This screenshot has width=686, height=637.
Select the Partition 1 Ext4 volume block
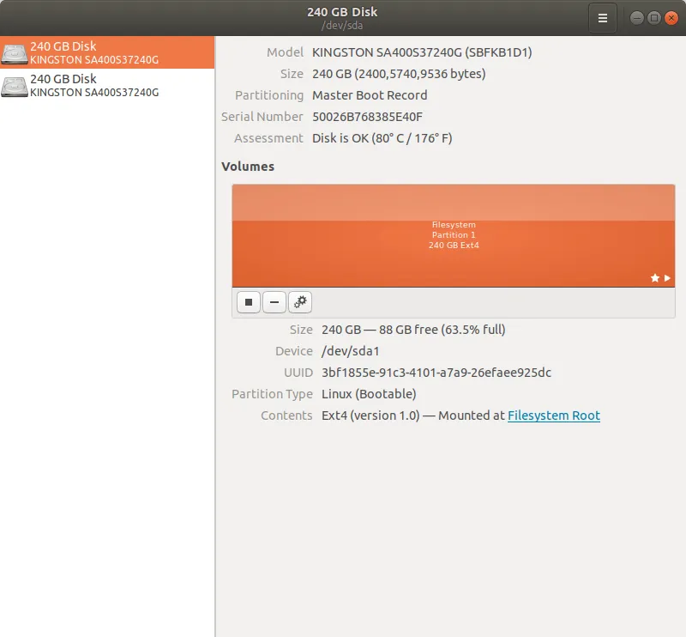click(x=453, y=235)
